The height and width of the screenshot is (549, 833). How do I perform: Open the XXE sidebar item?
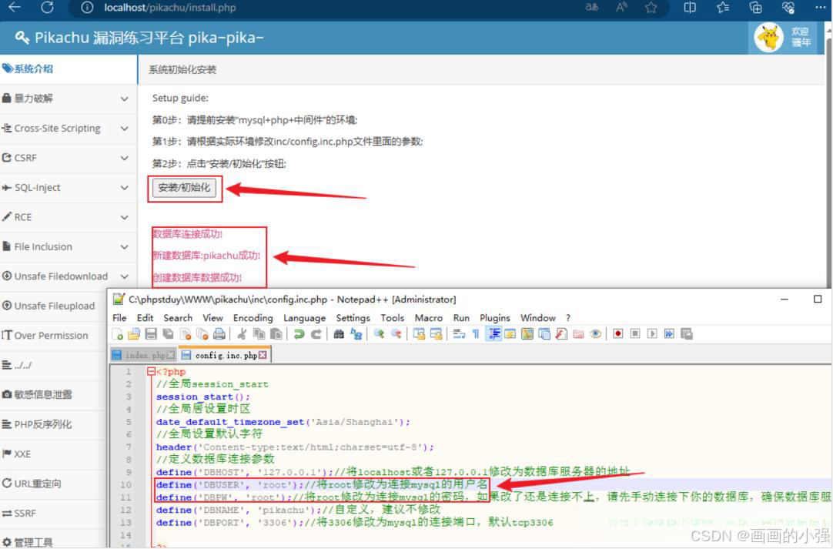click(53, 454)
